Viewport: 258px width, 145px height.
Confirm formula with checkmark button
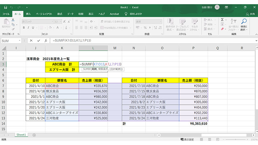[x=38, y=41]
